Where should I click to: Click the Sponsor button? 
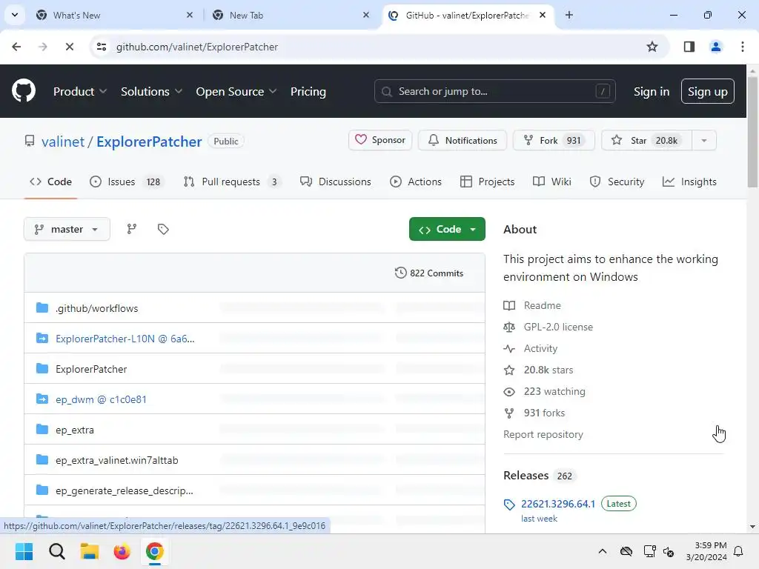point(380,140)
